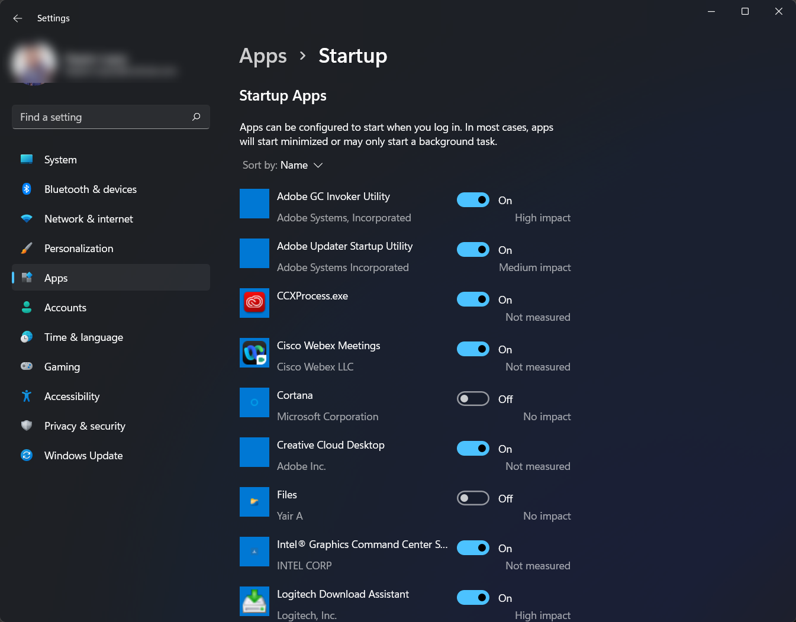Click the Accounts person icon
The width and height of the screenshot is (796, 622).
click(27, 307)
